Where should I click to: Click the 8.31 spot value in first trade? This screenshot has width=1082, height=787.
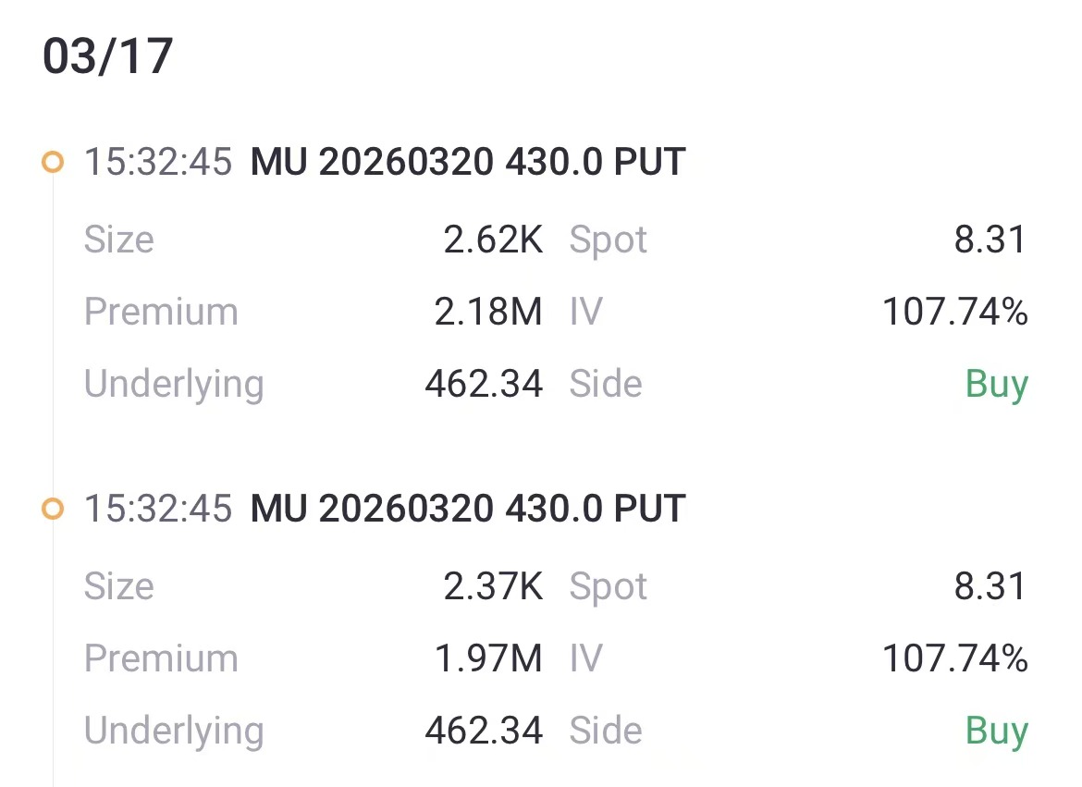pos(990,240)
